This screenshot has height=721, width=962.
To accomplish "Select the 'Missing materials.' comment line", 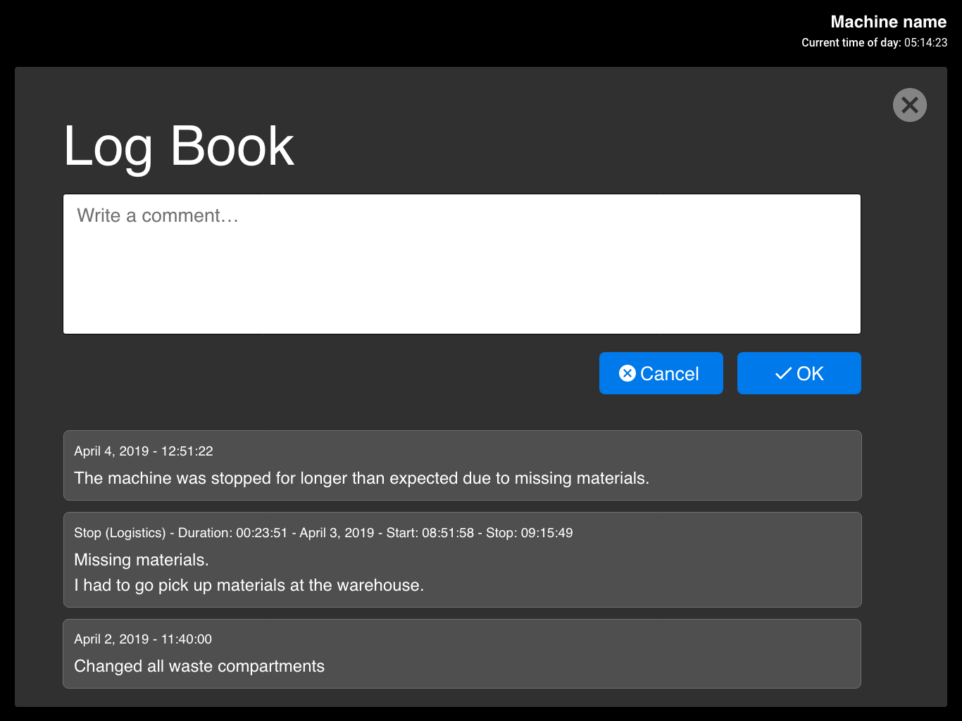I will 142,560.
